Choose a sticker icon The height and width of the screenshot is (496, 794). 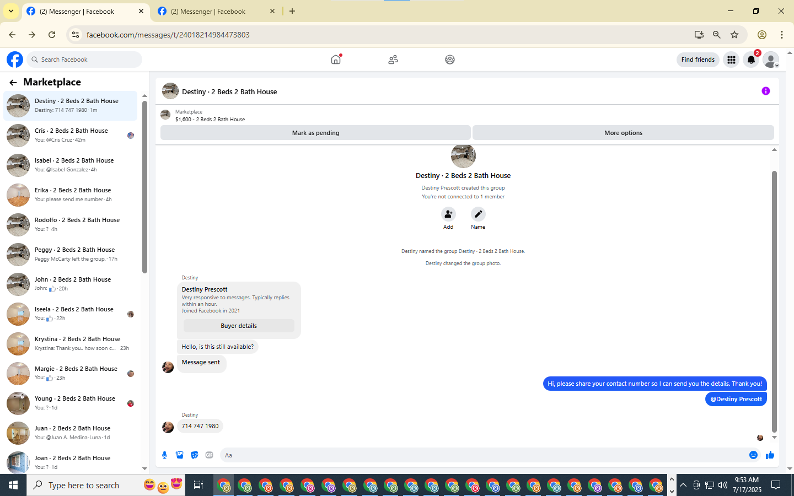point(194,455)
